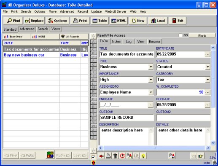Click the Print toolbar button
Screen dimensions: 218x166
[80, 21]
